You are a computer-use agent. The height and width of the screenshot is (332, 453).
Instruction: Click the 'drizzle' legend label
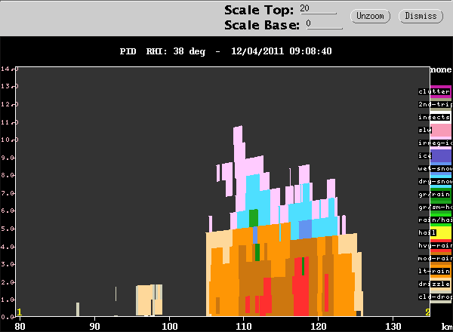coord(434,284)
